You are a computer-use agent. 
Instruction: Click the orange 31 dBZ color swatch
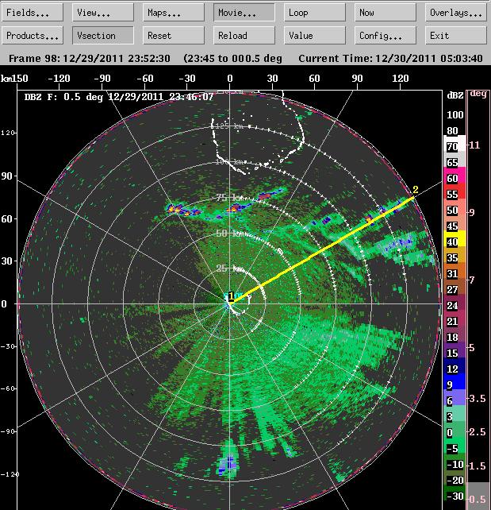click(x=455, y=270)
